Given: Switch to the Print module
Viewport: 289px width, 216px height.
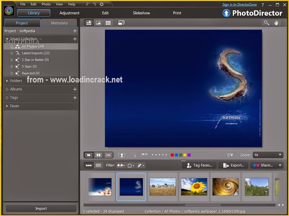Looking at the screenshot, I should point(177,13).
